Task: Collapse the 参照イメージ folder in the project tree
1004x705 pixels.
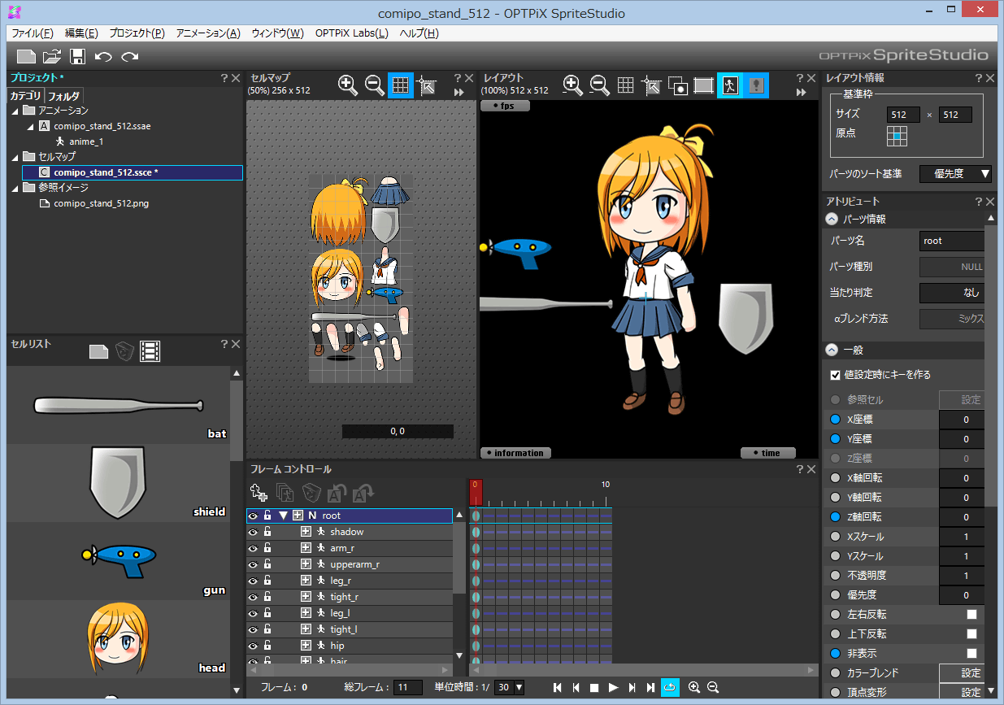Action: pos(15,188)
